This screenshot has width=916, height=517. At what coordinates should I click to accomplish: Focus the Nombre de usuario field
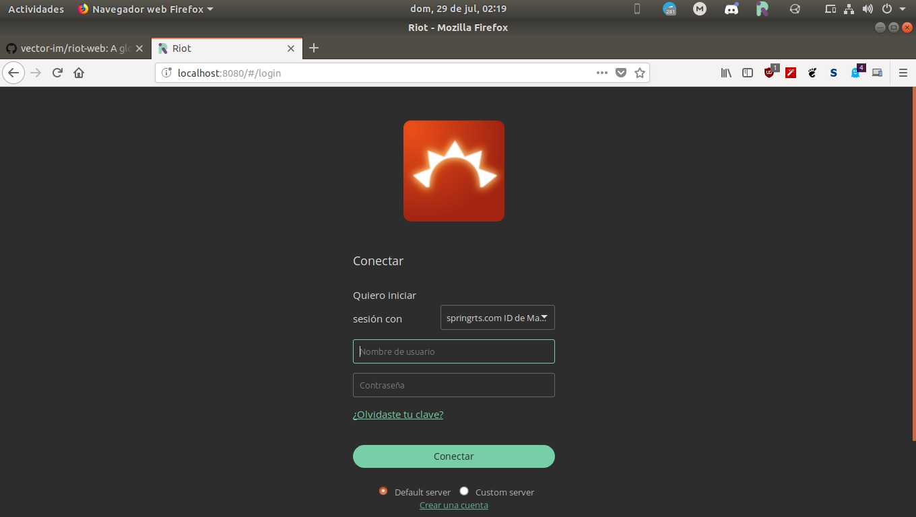(x=454, y=351)
